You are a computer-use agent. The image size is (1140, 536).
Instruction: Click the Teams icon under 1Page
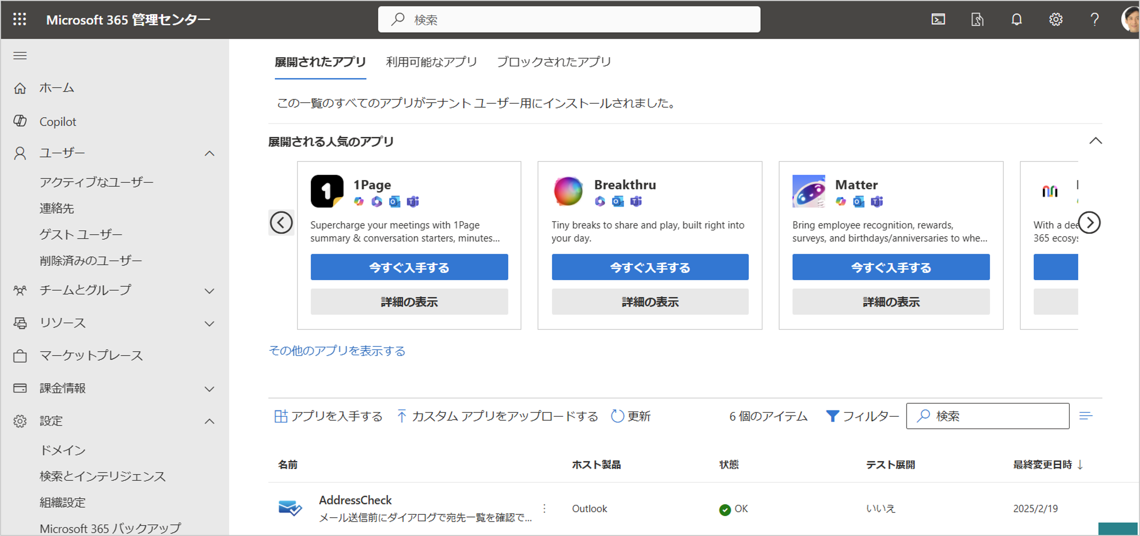413,202
